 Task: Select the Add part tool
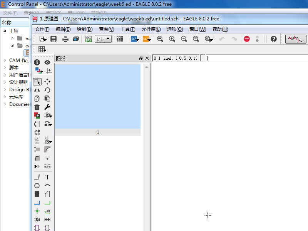click(x=37, y=115)
